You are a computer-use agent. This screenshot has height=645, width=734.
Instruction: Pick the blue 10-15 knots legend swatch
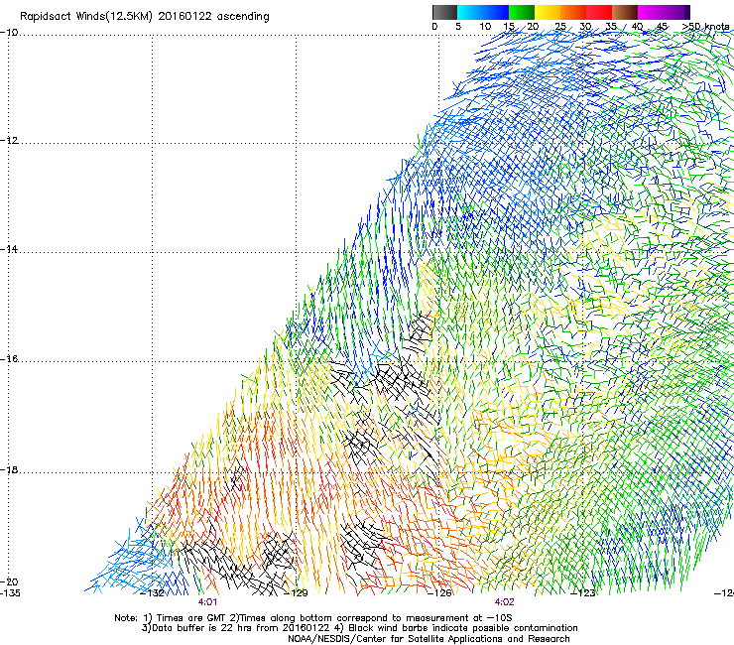coord(496,12)
